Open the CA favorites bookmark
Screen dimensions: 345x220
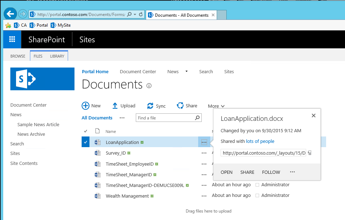point(20,25)
